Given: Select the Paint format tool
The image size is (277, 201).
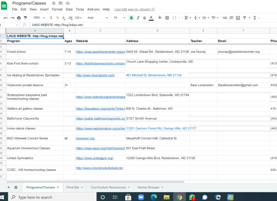Looking at the screenshot, I should click(x=25, y=18).
